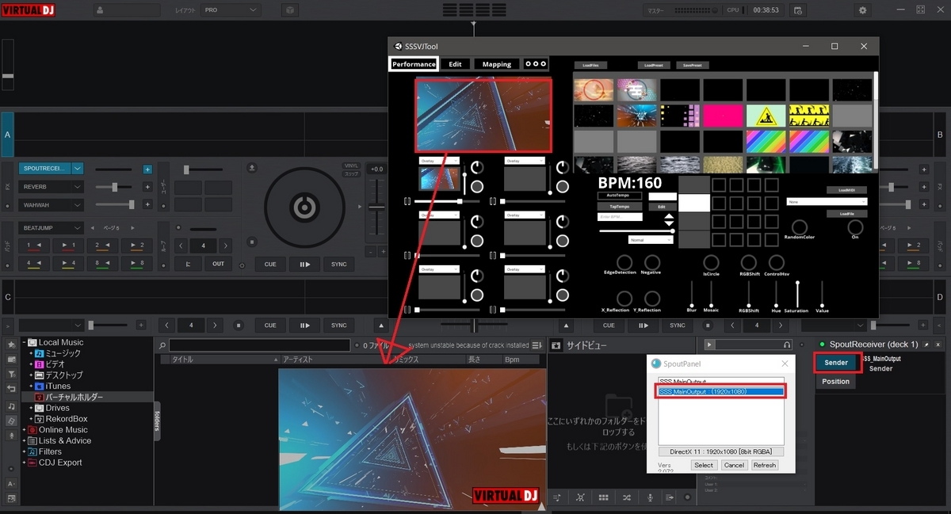The image size is (951, 514).
Task: Switch to Edit tab in SSSVJTool
Action: click(455, 64)
